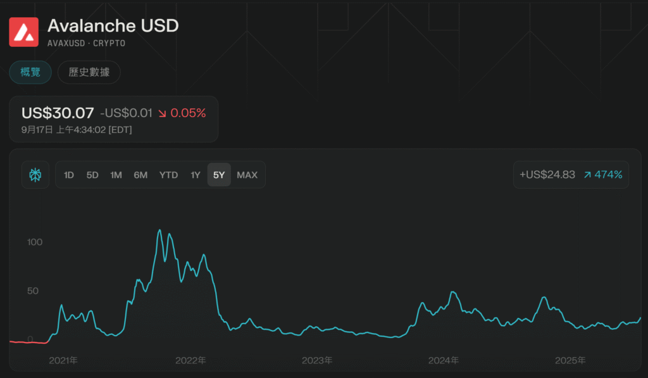The image size is (648, 378).
Task: Switch chart to 1M range
Action: pyautogui.click(x=116, y=175)
